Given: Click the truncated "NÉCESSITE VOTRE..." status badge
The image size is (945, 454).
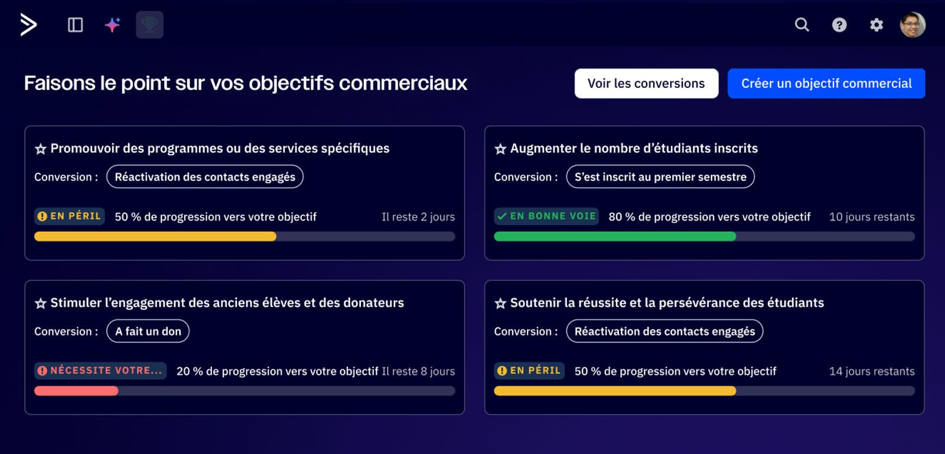Looking at the screenshot, I should coord(100,371).
